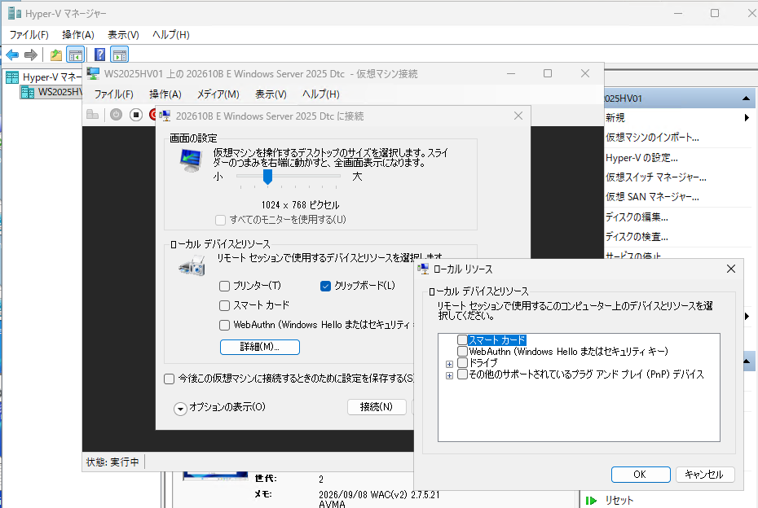Close the 202610B E に接続 dialog
758x508 pixels.
pos(518,116)
